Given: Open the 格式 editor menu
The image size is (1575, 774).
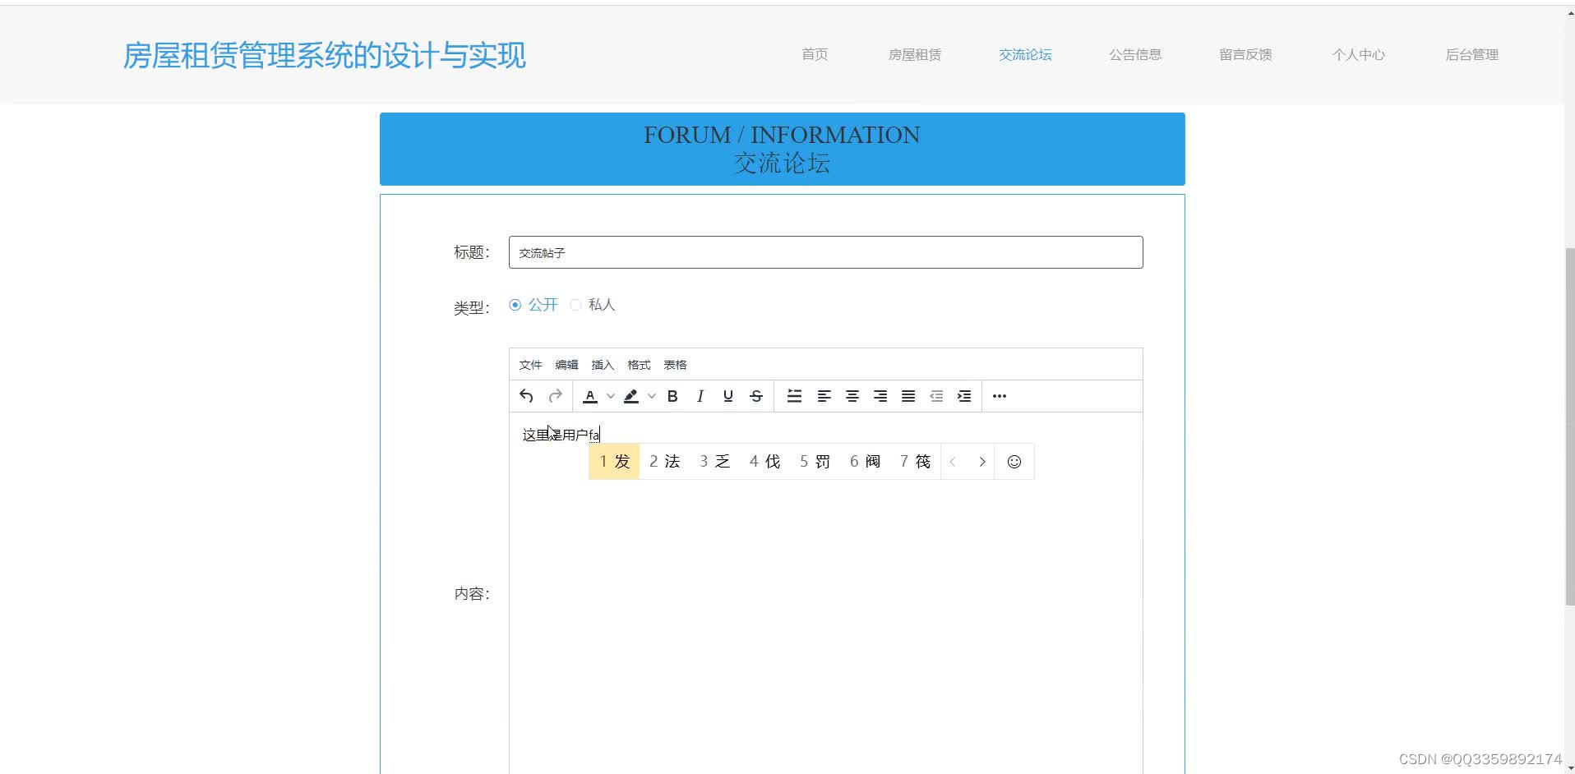Looking at the screenshot, I should tap(639, 365).
